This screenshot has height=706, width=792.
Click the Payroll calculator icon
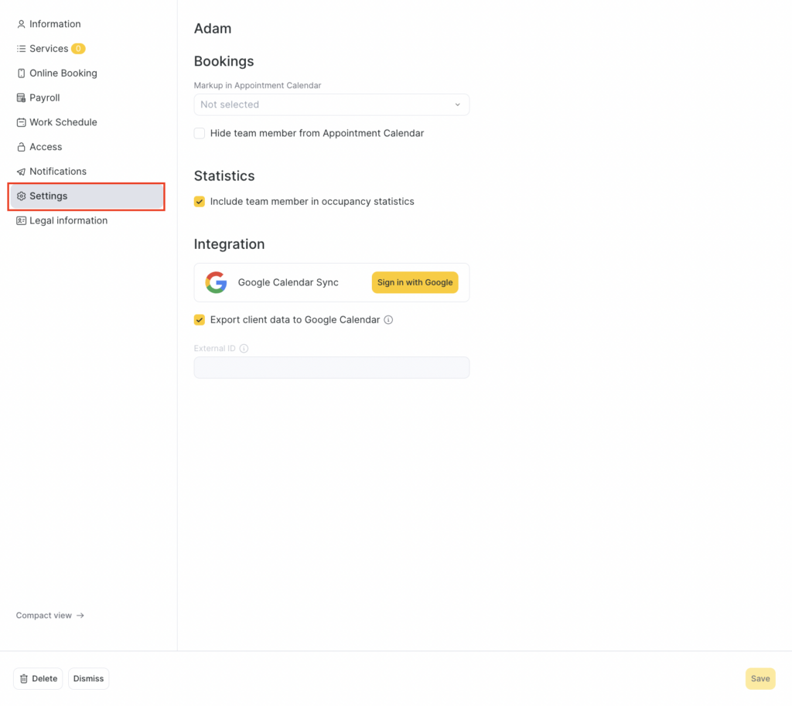22,98
